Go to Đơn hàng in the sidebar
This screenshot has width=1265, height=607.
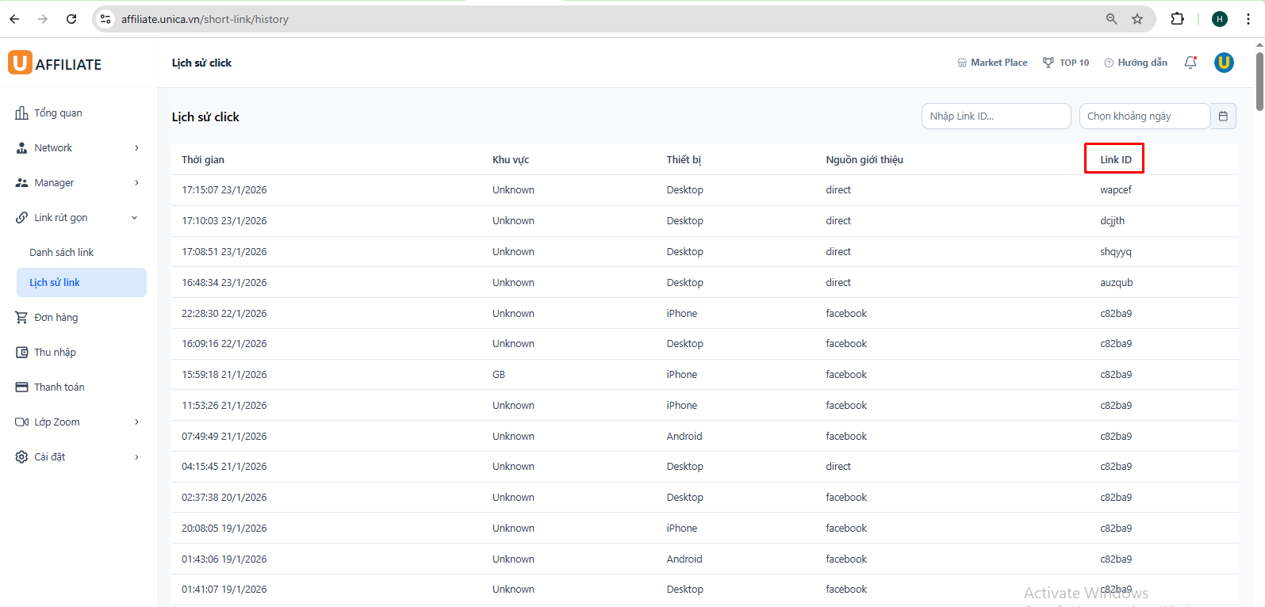(56, 318)
